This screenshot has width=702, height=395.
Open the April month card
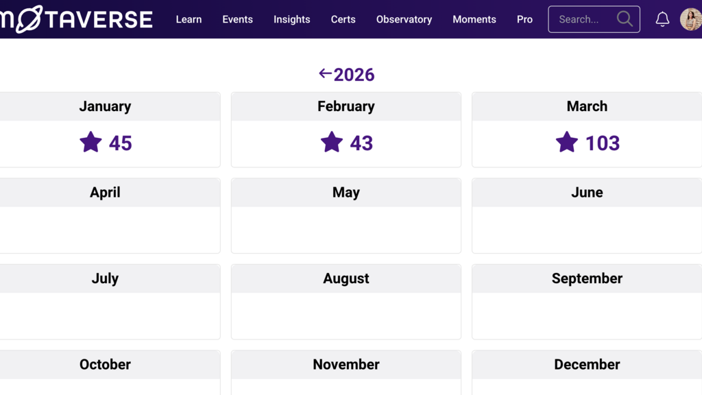click(105, 215)
